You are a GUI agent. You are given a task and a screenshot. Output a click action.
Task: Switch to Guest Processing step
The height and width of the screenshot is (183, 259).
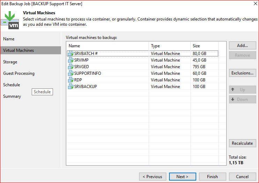pos(19,73)
